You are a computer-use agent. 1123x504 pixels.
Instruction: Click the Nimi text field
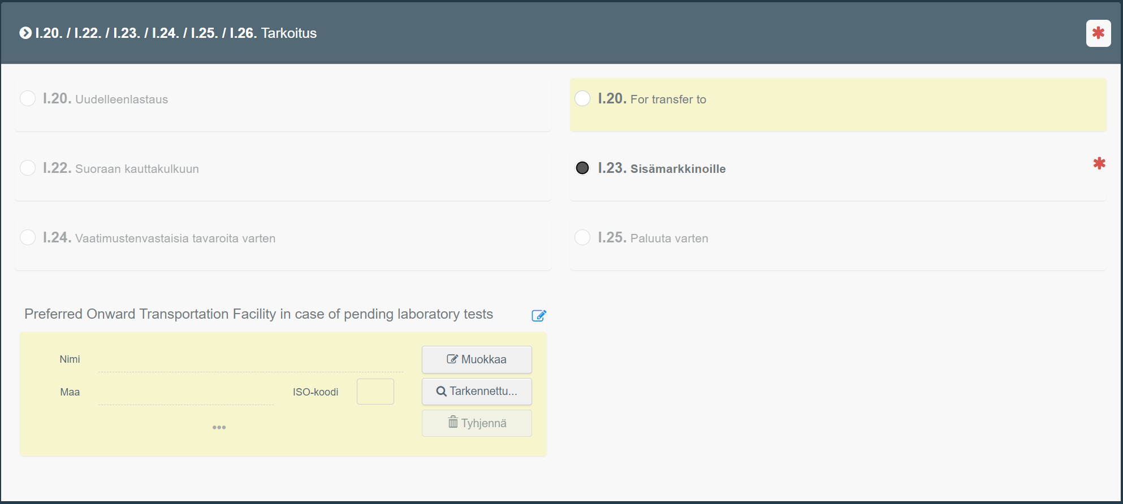[250, 360]
